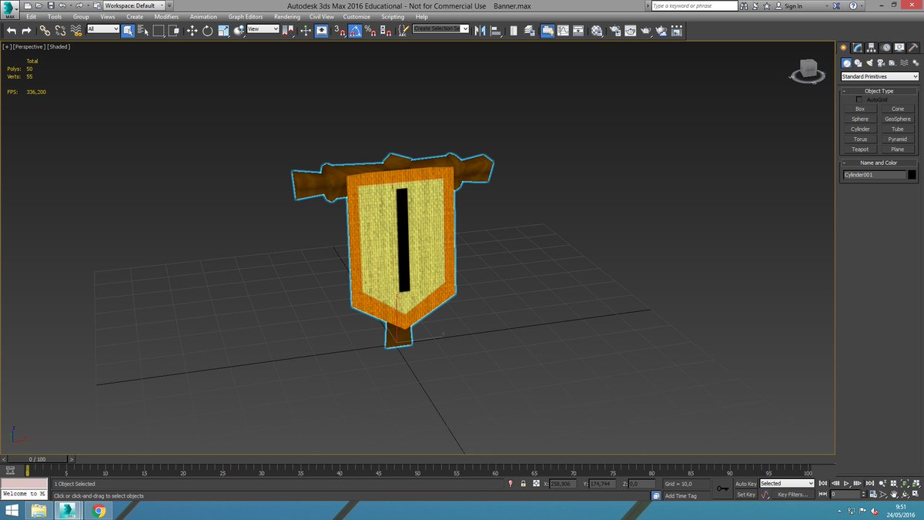Toggle Spinner Snap
This screenshot has width=924, height=520.
385,31
